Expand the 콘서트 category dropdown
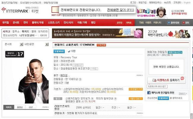This screenshot has width=193, height=119. coord(21,44)
